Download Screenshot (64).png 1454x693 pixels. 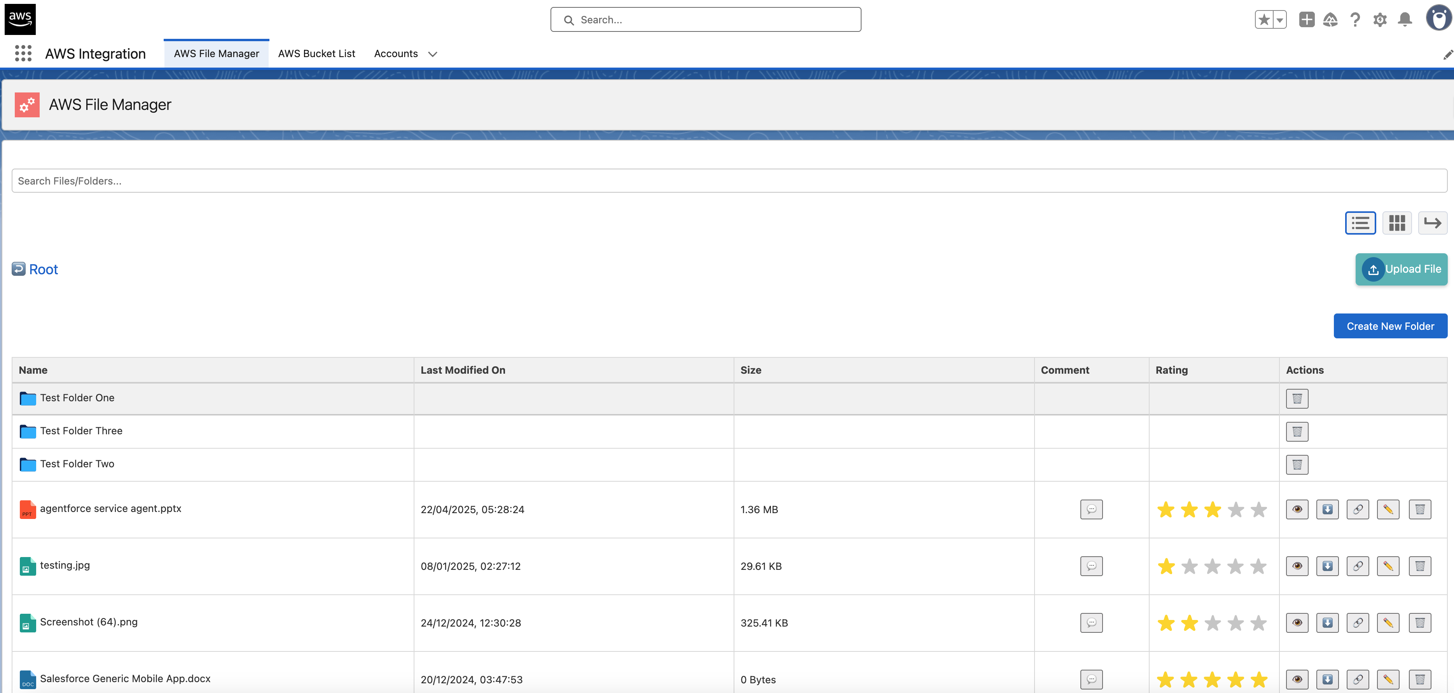click(1328, 623)
